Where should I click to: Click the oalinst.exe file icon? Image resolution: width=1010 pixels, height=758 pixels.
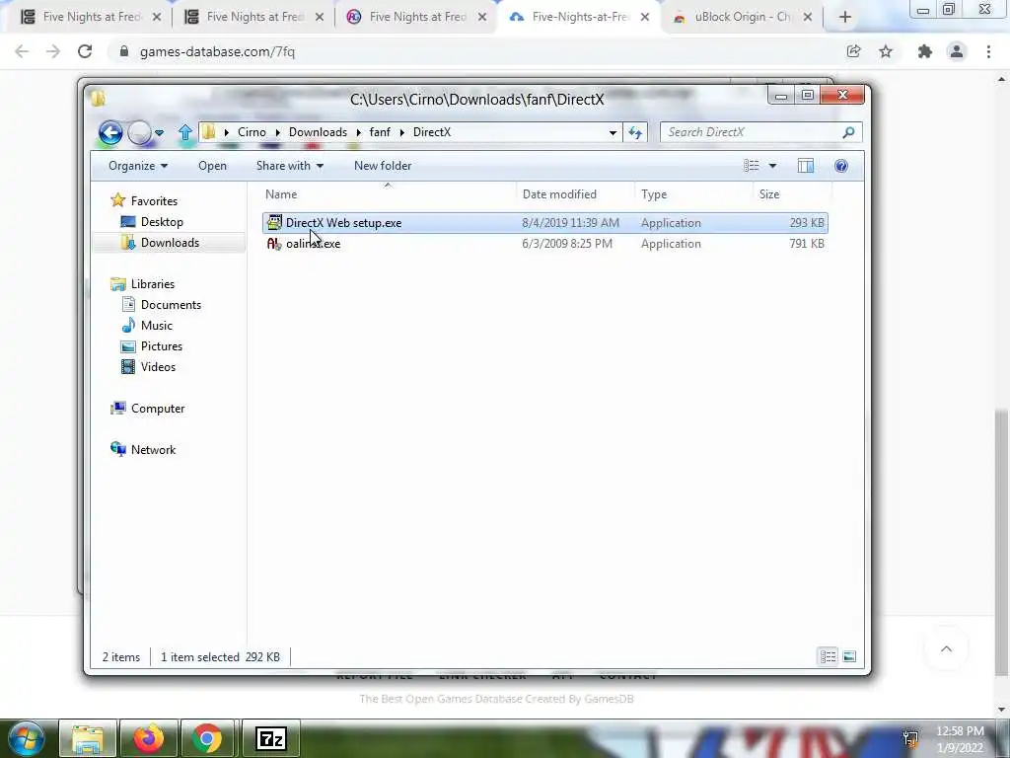click(x=274, y=244)
